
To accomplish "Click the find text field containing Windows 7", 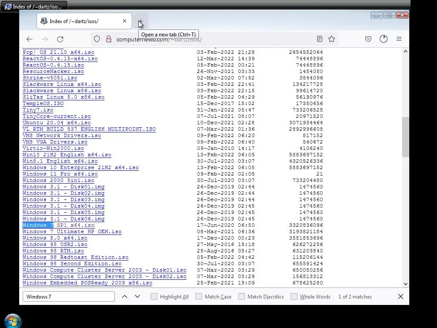I will click(x=69, y=296).
